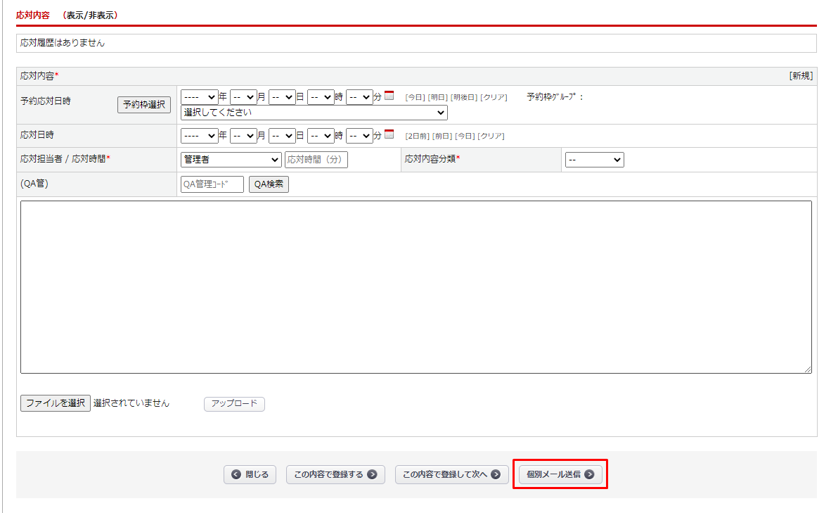This screenshot has height=513, width=831.
Task: Click [クリア] link in 応対日時 row
Action: click(491, 136)
